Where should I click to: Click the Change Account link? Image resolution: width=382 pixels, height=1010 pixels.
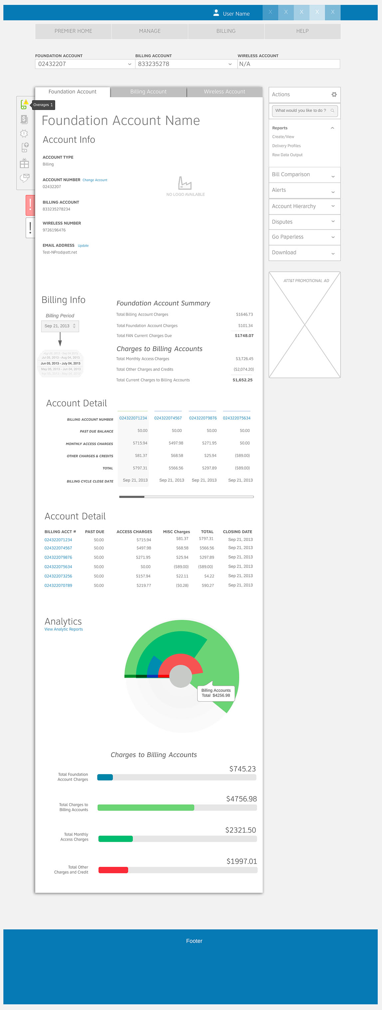[95, 180]
